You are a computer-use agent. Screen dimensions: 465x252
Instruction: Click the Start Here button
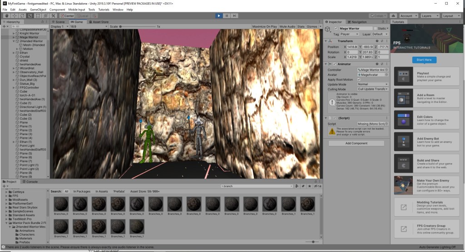coord(425,60)
